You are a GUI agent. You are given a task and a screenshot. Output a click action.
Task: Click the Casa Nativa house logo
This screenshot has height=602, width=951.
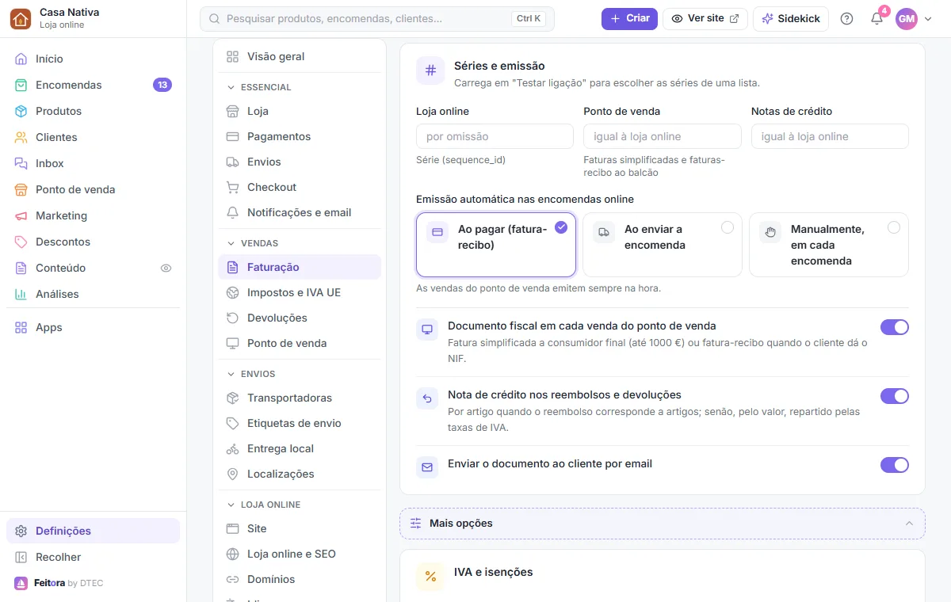[21, 18]
